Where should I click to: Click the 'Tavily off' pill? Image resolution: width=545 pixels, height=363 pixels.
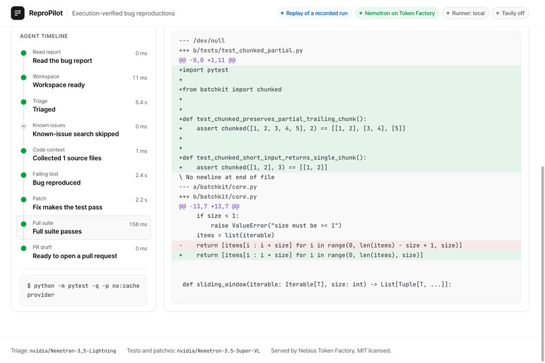511,14
